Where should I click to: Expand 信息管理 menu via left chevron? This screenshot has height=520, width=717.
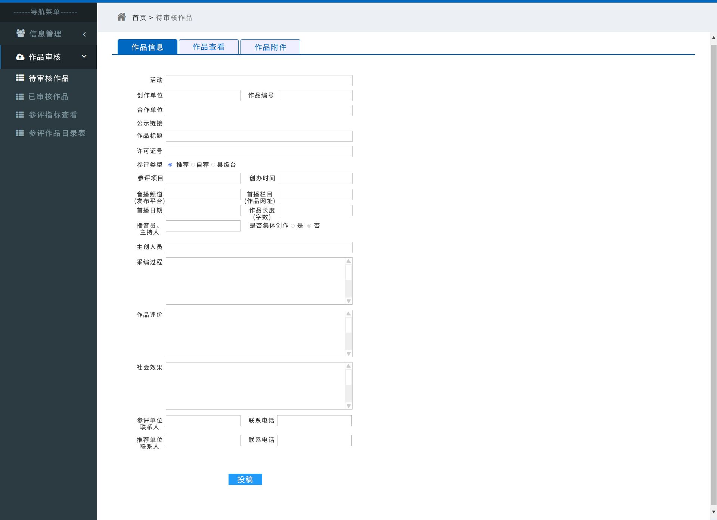(x=84, y=34)
